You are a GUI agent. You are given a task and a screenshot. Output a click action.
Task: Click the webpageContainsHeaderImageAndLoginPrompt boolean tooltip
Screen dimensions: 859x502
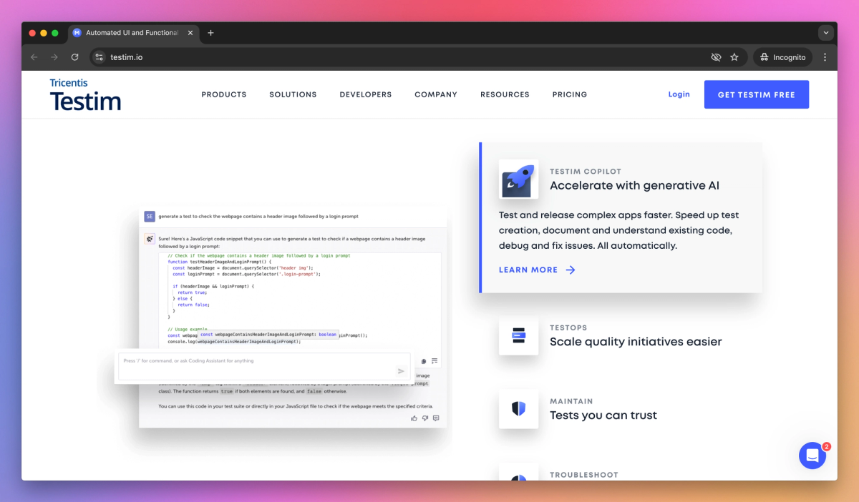tap(268, 334)
